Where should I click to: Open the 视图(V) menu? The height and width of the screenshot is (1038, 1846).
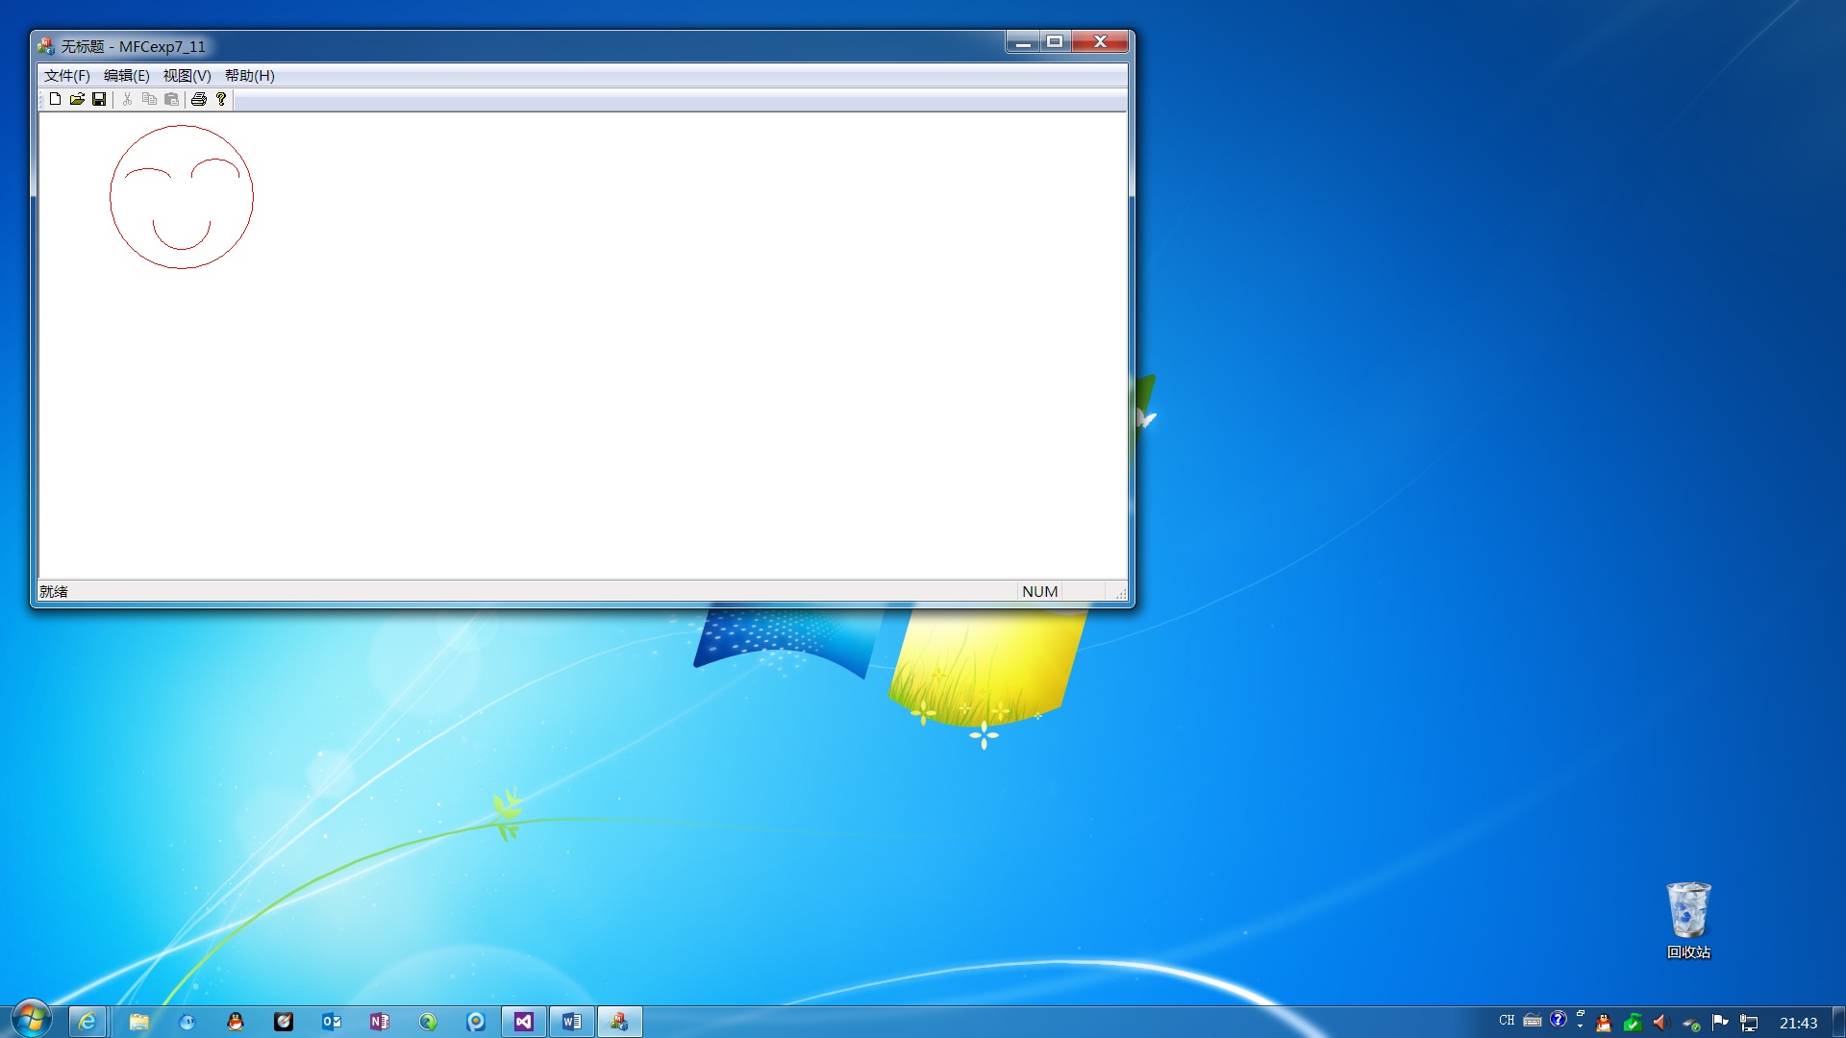point(187,76)
